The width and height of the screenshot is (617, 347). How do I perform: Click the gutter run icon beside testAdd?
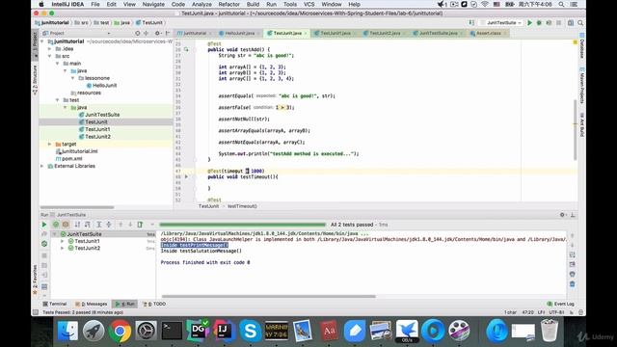point(186,49)
